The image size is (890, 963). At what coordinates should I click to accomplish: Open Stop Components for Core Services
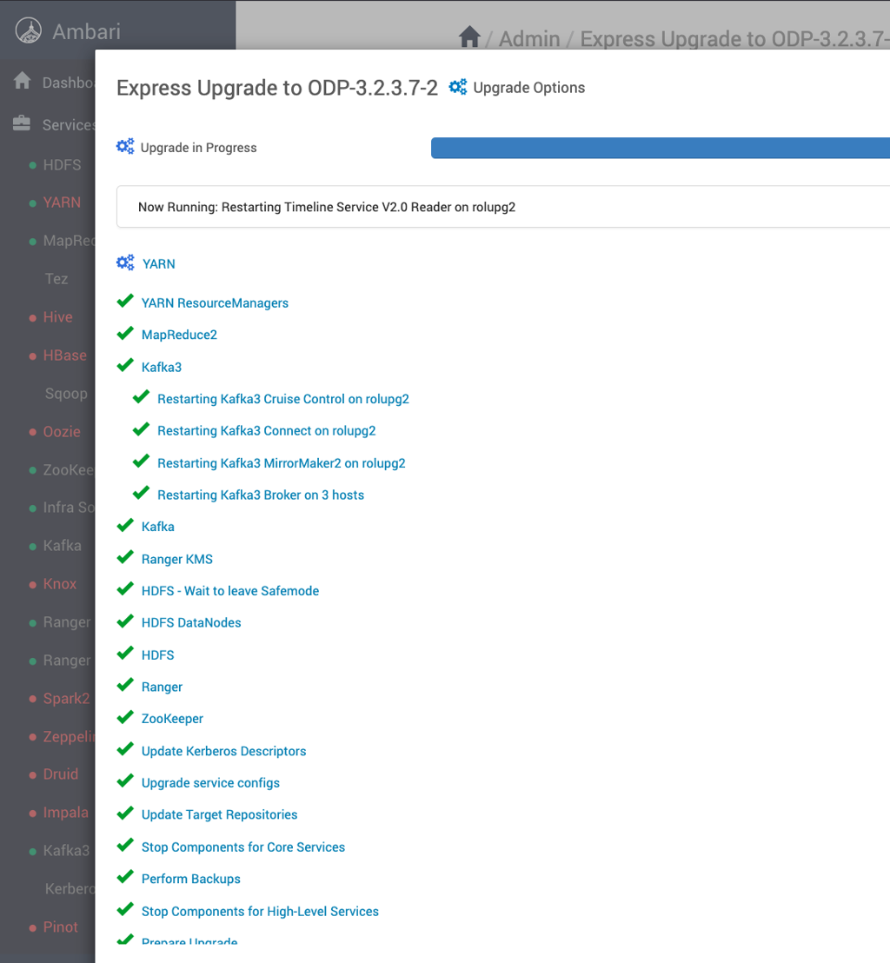coord(243,847)
